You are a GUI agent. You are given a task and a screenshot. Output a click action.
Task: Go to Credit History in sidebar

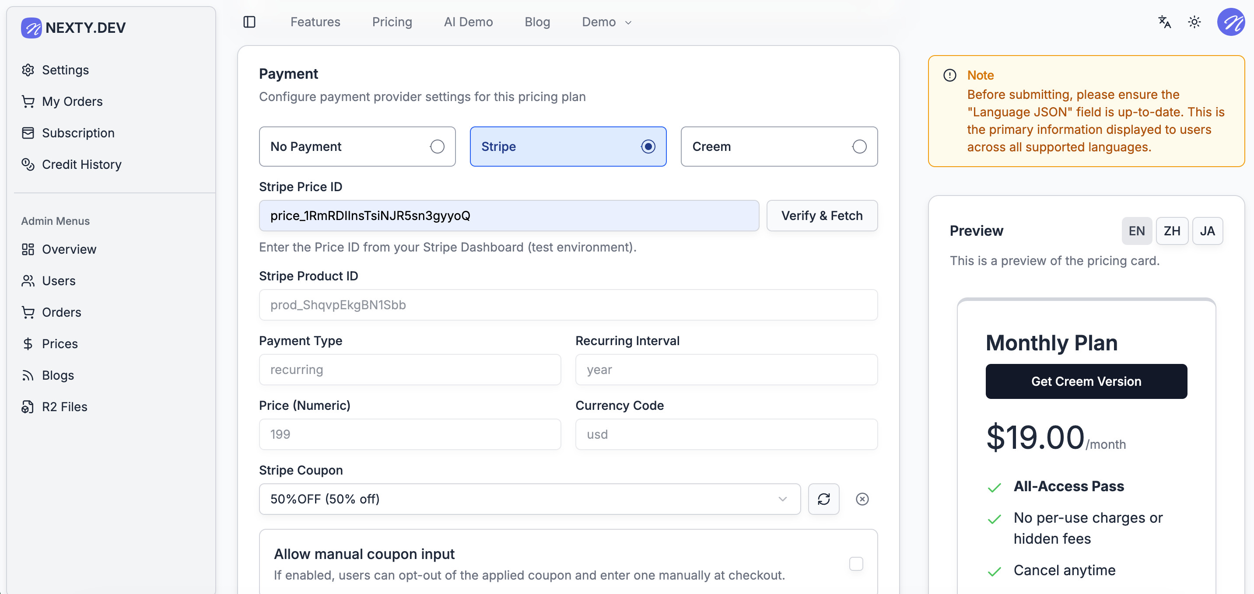pos(81,164)
